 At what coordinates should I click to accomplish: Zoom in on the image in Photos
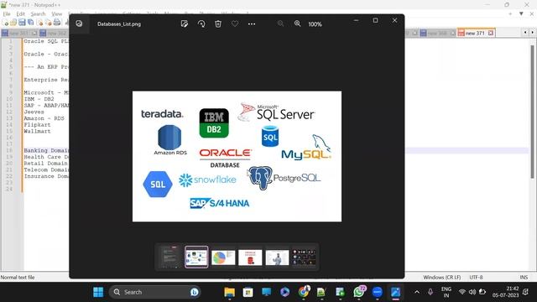pos(297,23)
